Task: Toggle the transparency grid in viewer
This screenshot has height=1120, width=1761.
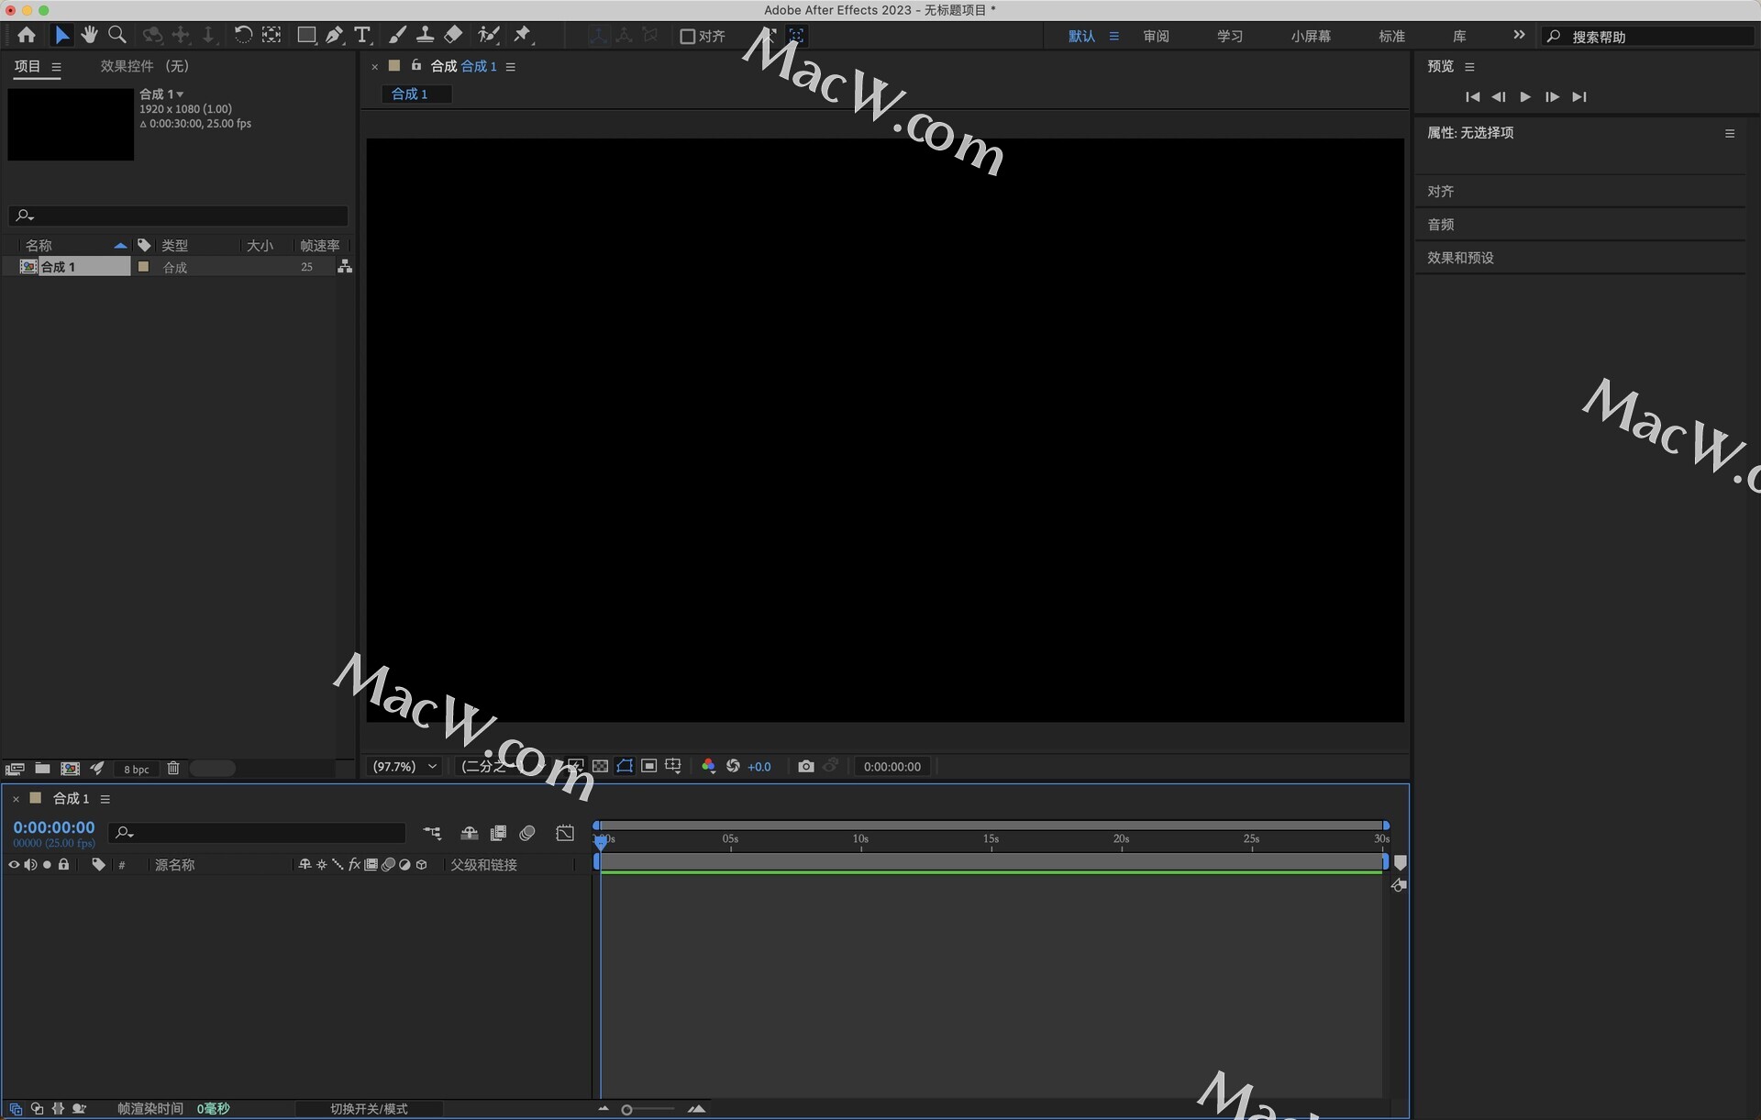Action: pyautogui.click(x=600, y=766)
